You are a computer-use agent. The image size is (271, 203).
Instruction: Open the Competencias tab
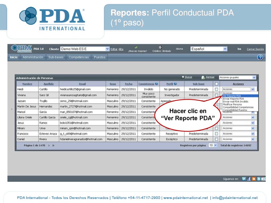click(79, 57)
